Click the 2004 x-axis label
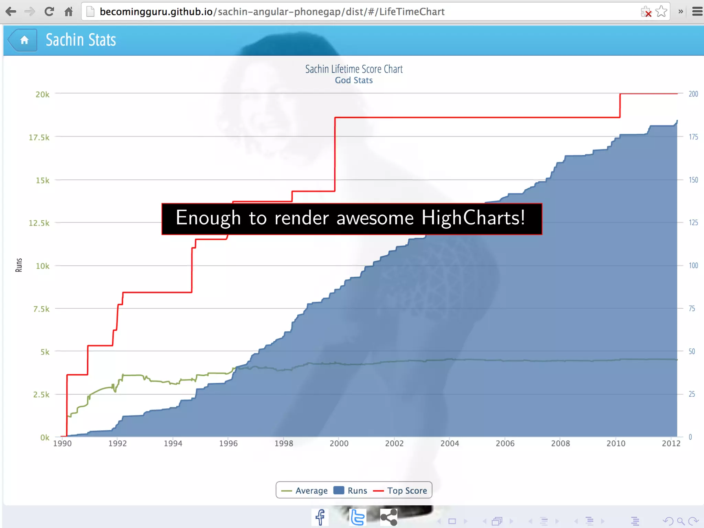Image resolution: width=704 pixels, height=528 pixels. click(450, 443)
